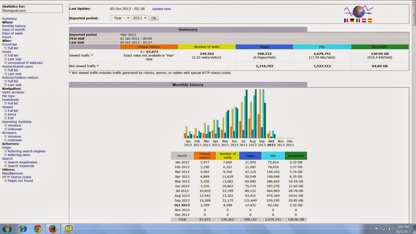Open the Windows Start menu

click(x=7, y=229)
